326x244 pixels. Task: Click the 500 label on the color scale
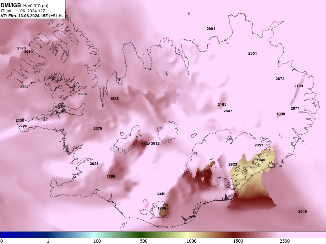click(144, 241)
